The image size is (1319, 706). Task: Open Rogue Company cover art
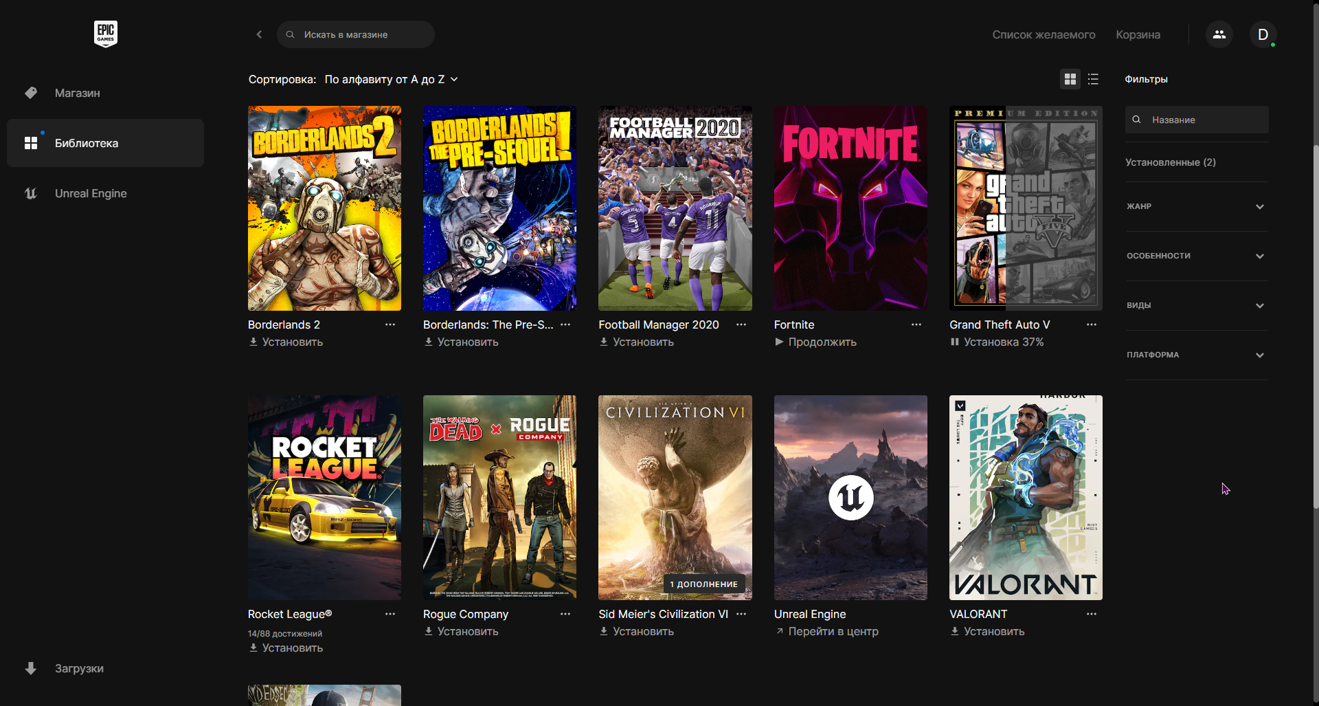499,498
